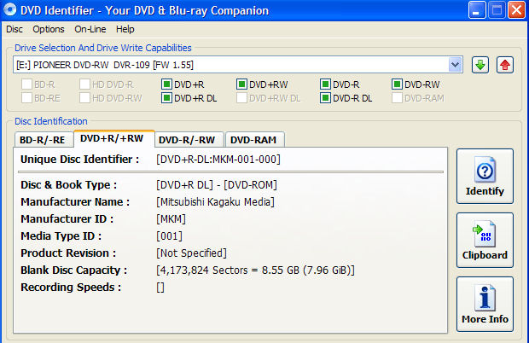Toggle the DVD-RW checkbox
529x343 pixels.
(x=397, y=84)
